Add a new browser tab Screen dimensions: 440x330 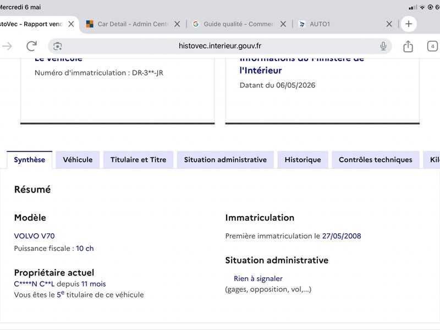pyautogui.click(x=409, y=24)
